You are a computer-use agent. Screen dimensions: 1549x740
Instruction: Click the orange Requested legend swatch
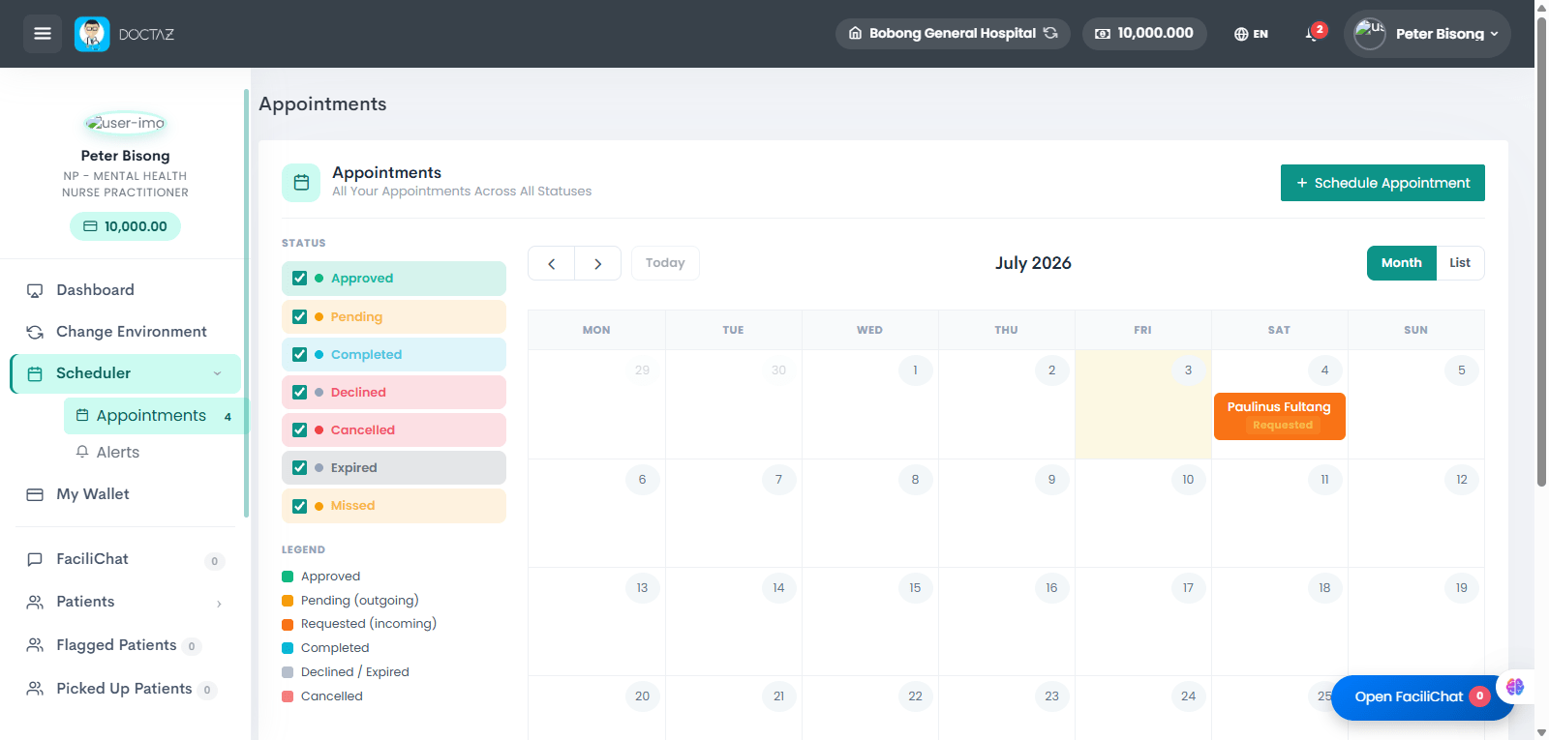(288, 624)
